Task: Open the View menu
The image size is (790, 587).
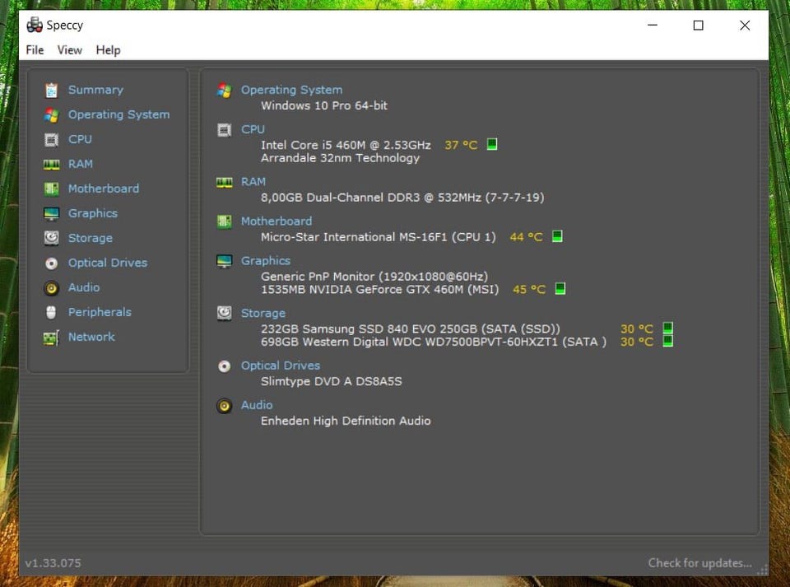Action: point(69,50)
